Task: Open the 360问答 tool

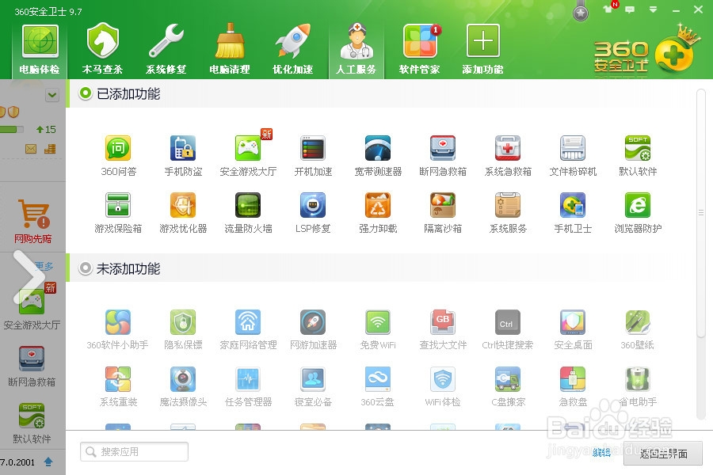Action: (118, 156)
